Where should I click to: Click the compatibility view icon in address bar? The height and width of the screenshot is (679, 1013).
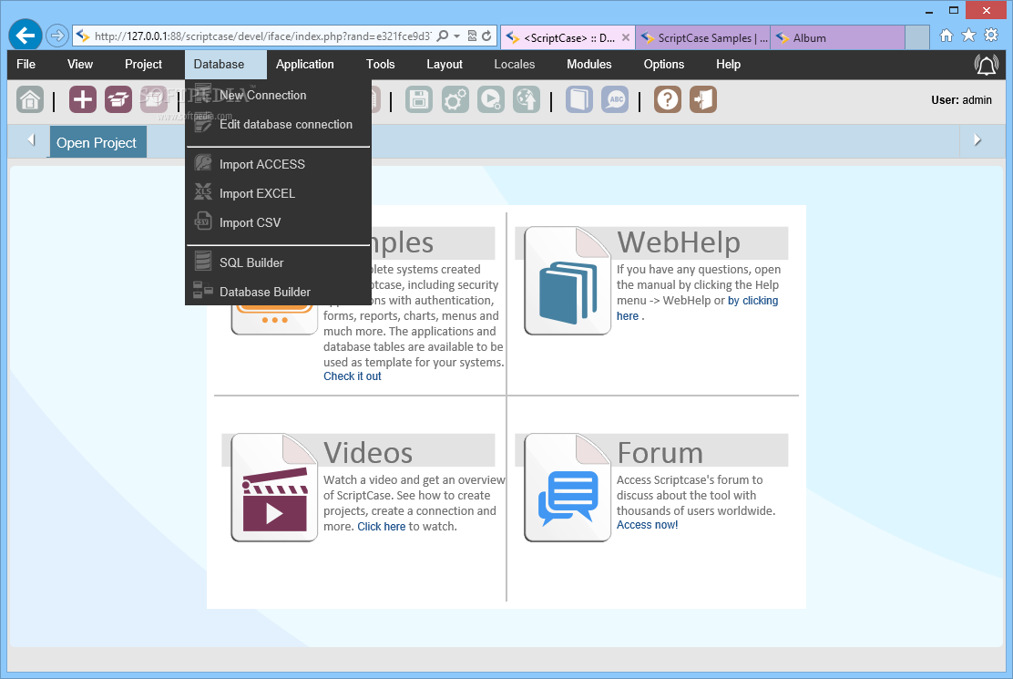[472, 36]
